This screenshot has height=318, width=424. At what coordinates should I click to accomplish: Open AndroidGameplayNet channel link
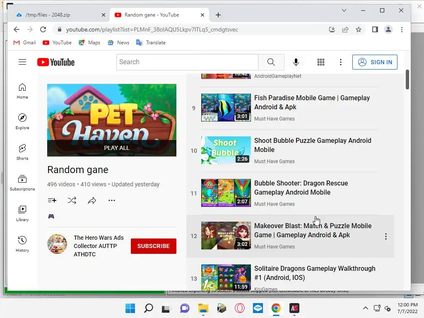(x=278, y=76)
